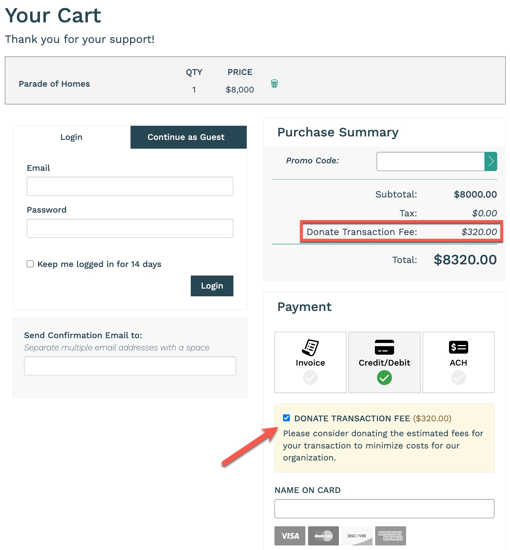
Task: Switch to the Login tab
Action: pos(71,137)
